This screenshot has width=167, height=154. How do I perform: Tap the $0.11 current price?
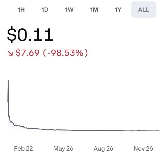point(30,35)
